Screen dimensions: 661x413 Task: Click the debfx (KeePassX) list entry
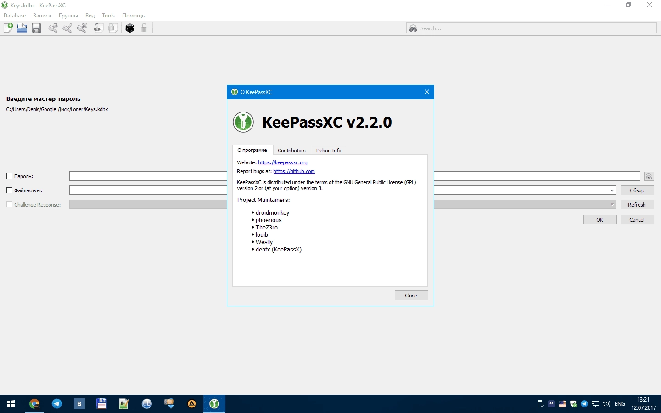tap(279, 250)
